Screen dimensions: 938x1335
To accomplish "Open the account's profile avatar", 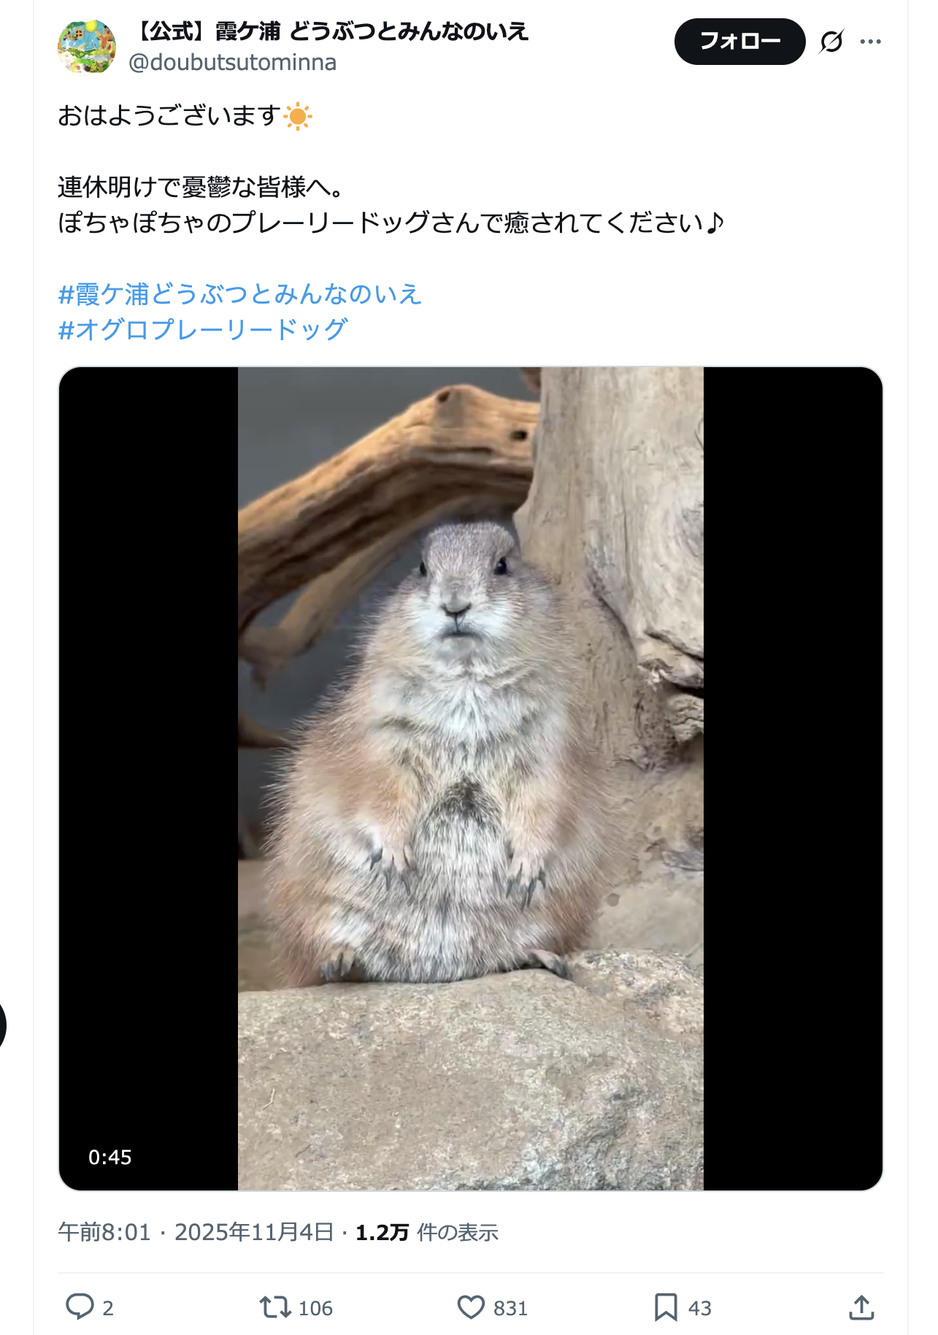I will [87, 47].
